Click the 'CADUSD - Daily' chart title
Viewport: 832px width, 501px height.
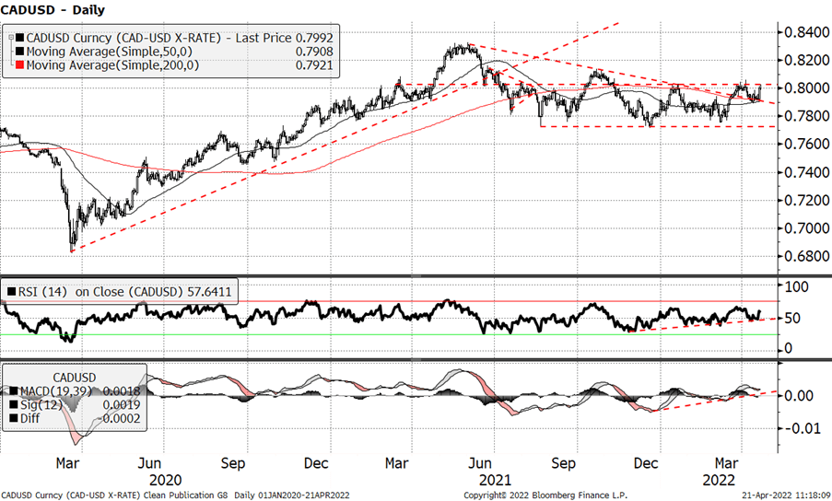click(x=53, y=9)
